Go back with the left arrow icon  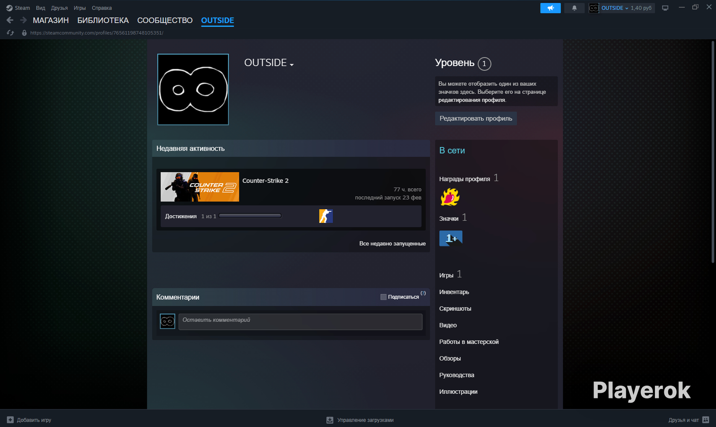tap(10, 20)
